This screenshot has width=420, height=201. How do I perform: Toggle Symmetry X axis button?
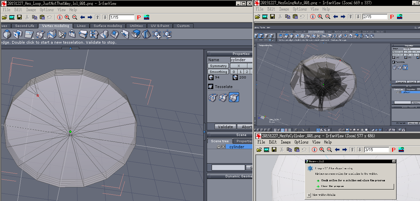(238, 66)
